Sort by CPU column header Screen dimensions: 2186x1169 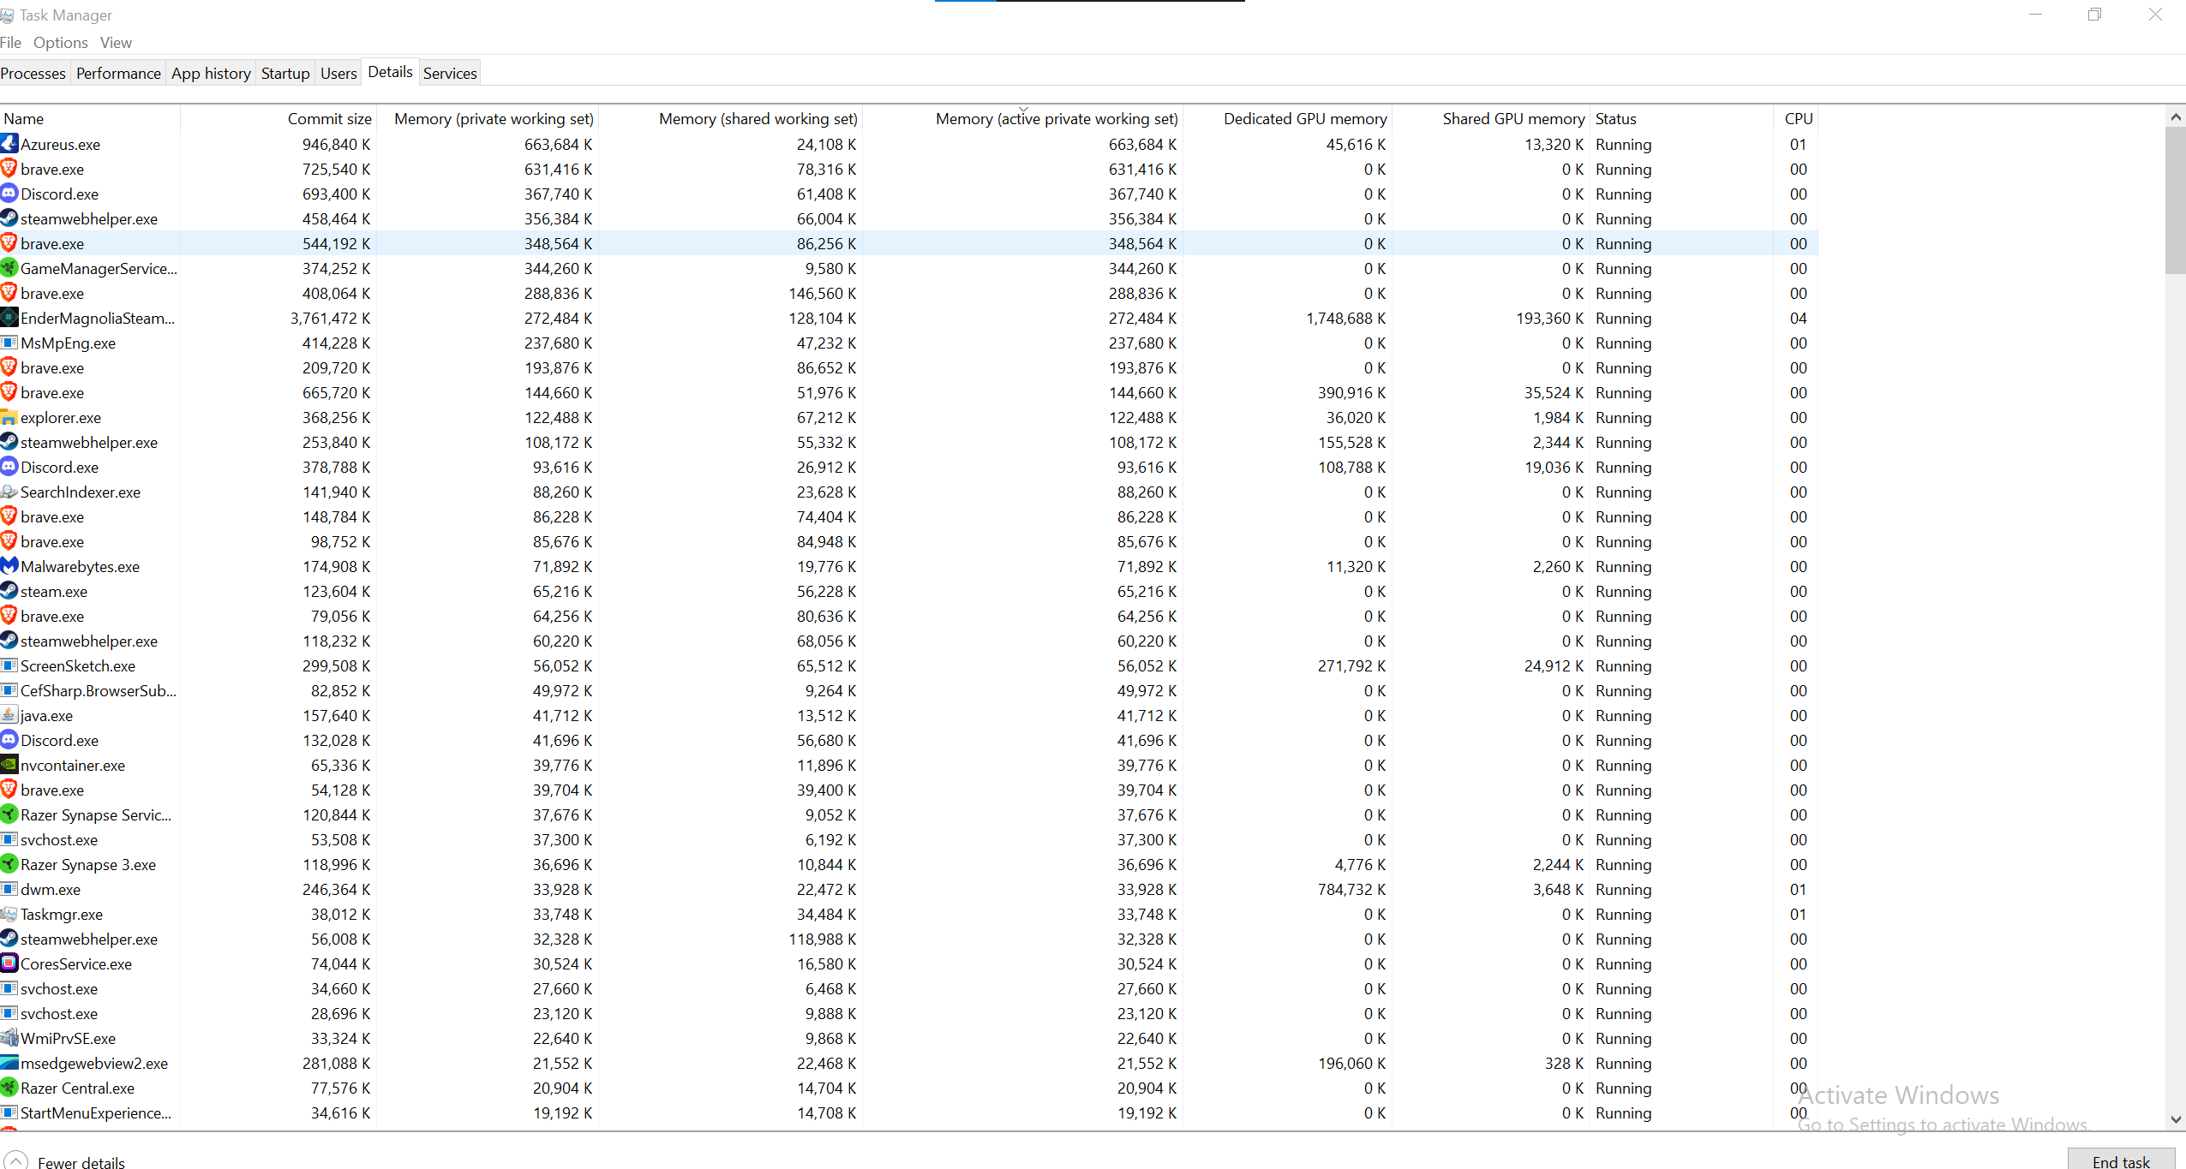pos(1797,118)
